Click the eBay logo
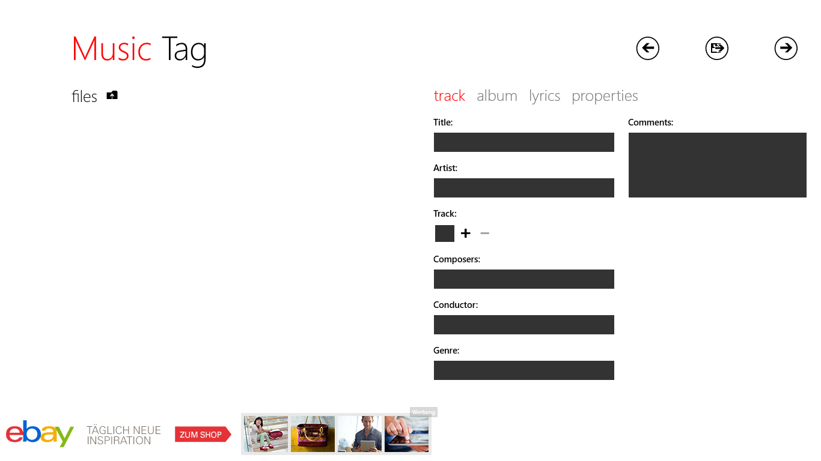The image size is (821, 461). [x=40, y=433]
